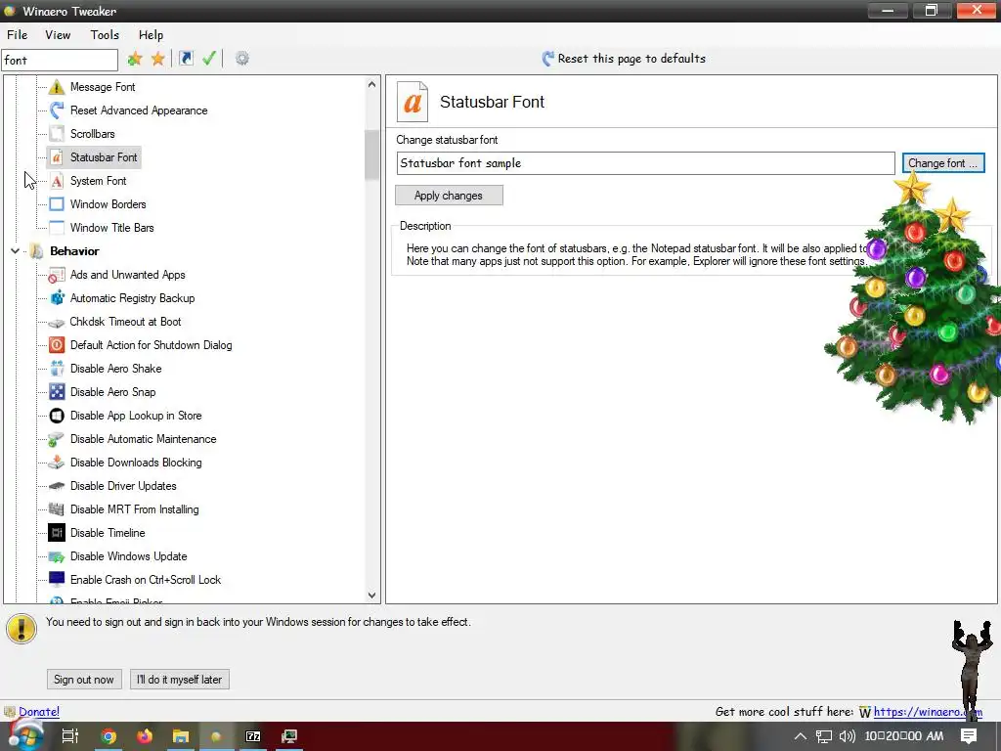Image resolution: width=1001 pixels, height=751 pixels.
Task: Show hidden tray icons chevron
Action: (x=800, y=736)
